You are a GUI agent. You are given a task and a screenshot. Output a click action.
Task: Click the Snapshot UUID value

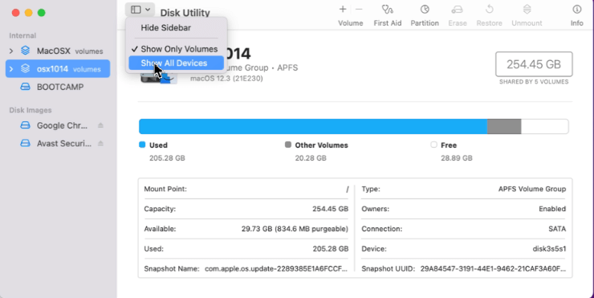[x=493, y=269]
